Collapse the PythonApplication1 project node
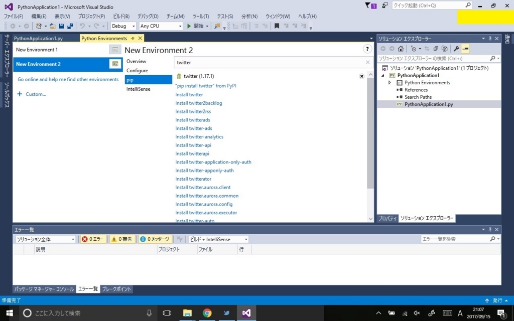This screenshot has width=514, height=321. (x=382, y=75)
